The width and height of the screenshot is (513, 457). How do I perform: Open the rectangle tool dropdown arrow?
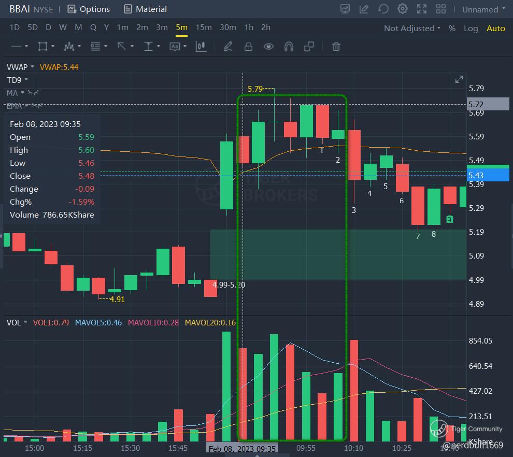(53, 47)
